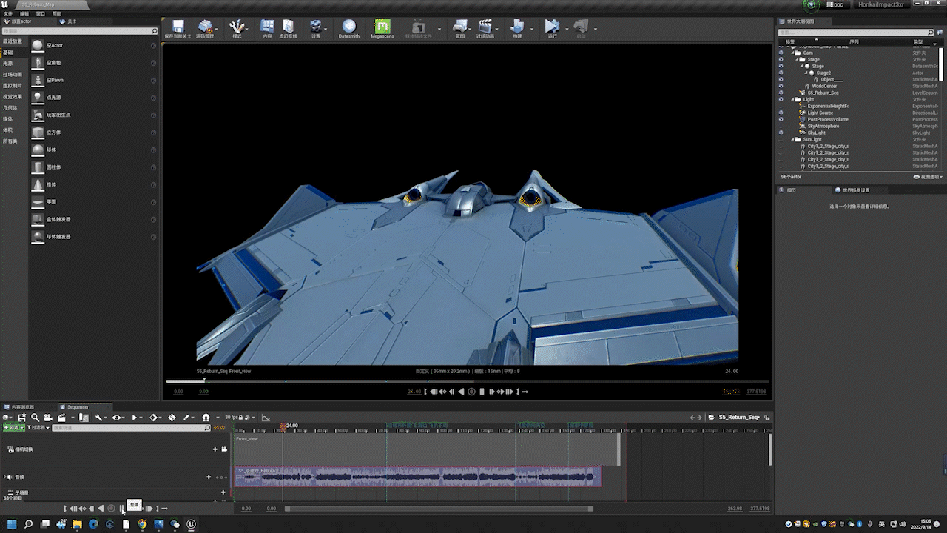Toggle visibility eye of the Light folder
The height and width of the screenshot is (533, 947).
[x=781, y=99]
